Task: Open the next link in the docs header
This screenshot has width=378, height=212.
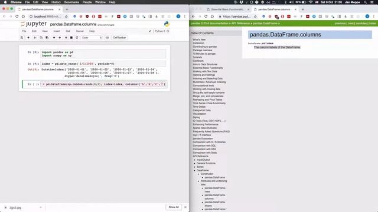Action: (x=351, y=24)
